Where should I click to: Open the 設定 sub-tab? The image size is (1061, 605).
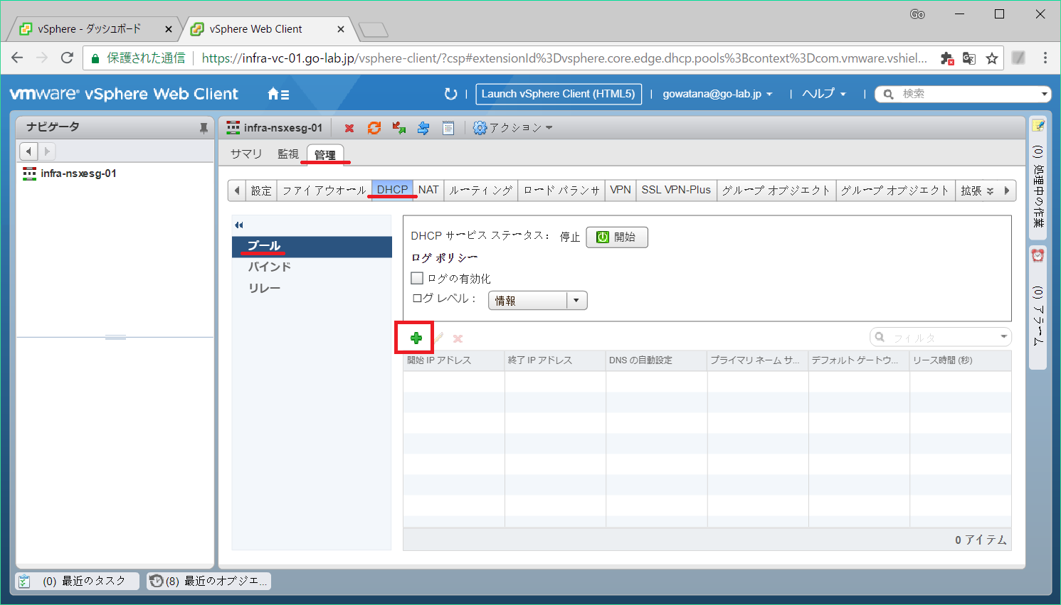click(261, 191)
